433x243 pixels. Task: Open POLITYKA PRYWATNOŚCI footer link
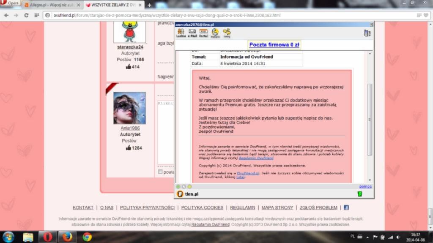tap(147, 208)
